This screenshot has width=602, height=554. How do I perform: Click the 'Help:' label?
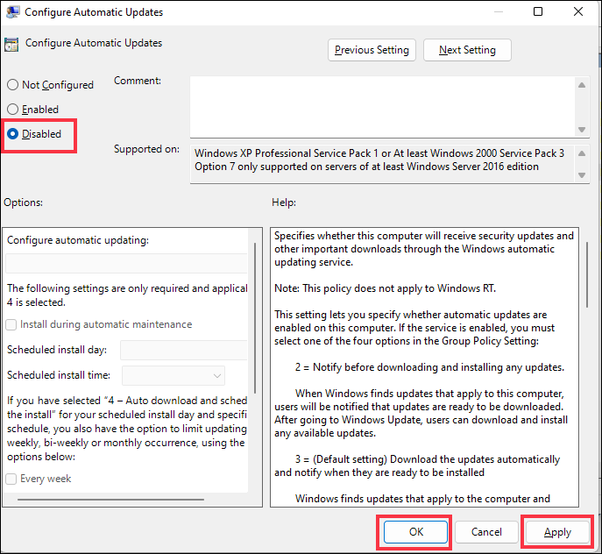284,202
